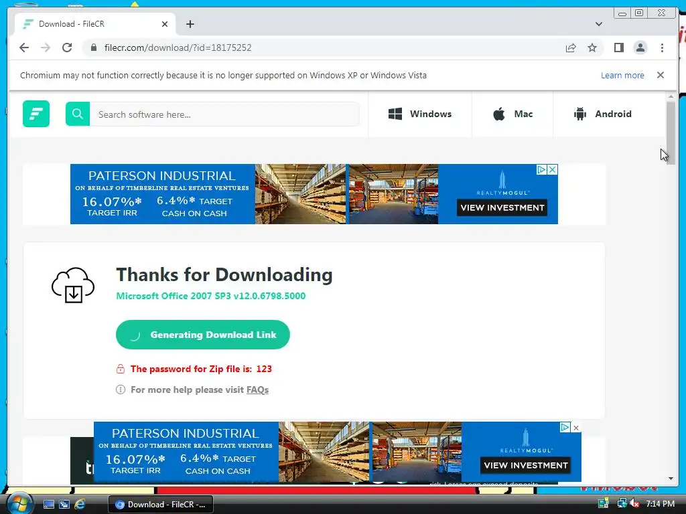Image resolution: width=686 pixels, height=514 pixels.
Task: Click the zip password text 123
Action: coord(264,369)
